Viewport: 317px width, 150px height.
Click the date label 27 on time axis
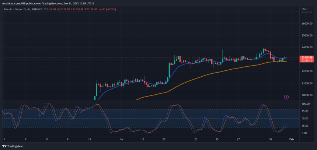238,139
